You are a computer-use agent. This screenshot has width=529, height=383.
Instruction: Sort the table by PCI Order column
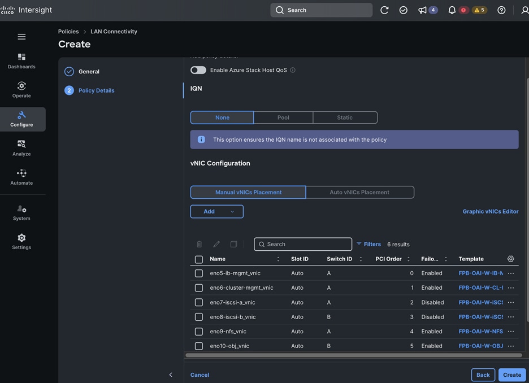pyautogui.click(x=408, y=259)
